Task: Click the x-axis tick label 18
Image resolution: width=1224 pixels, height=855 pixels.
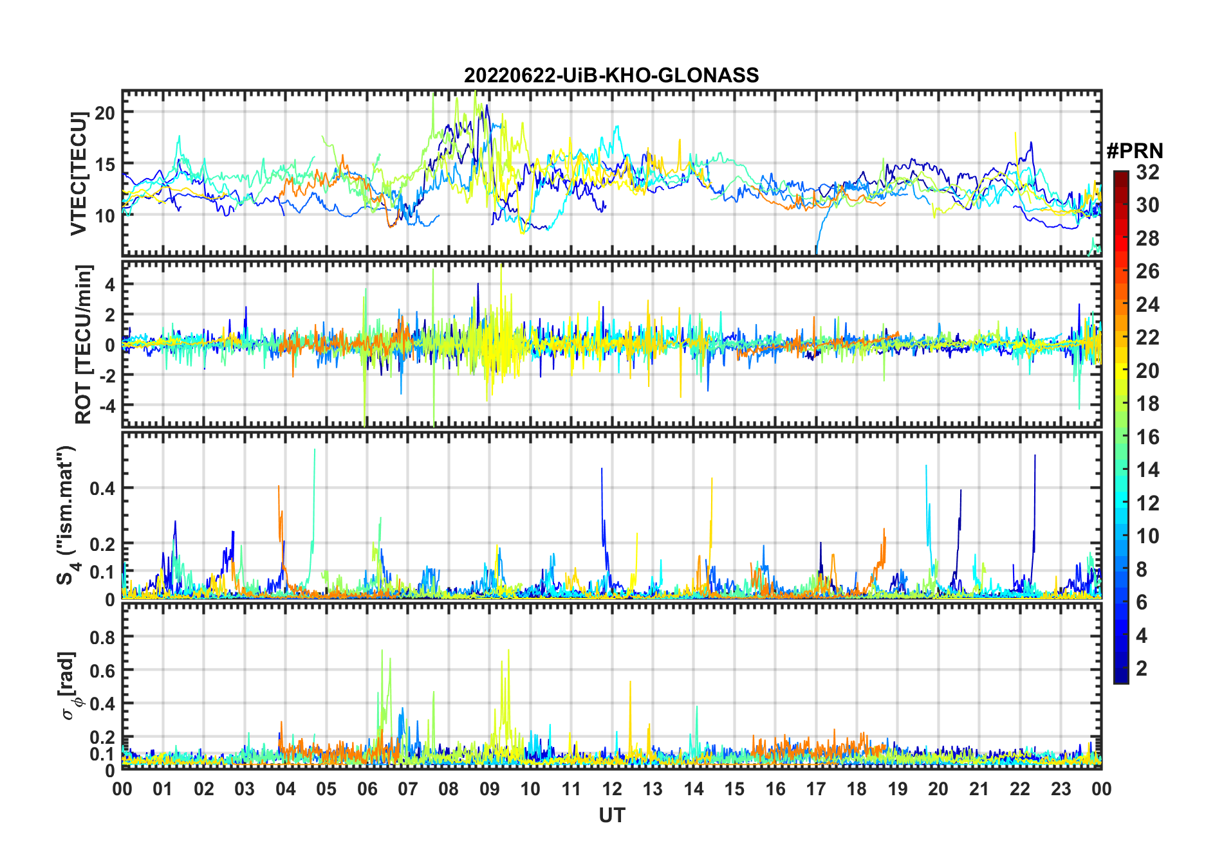Action: pos(857,789)
